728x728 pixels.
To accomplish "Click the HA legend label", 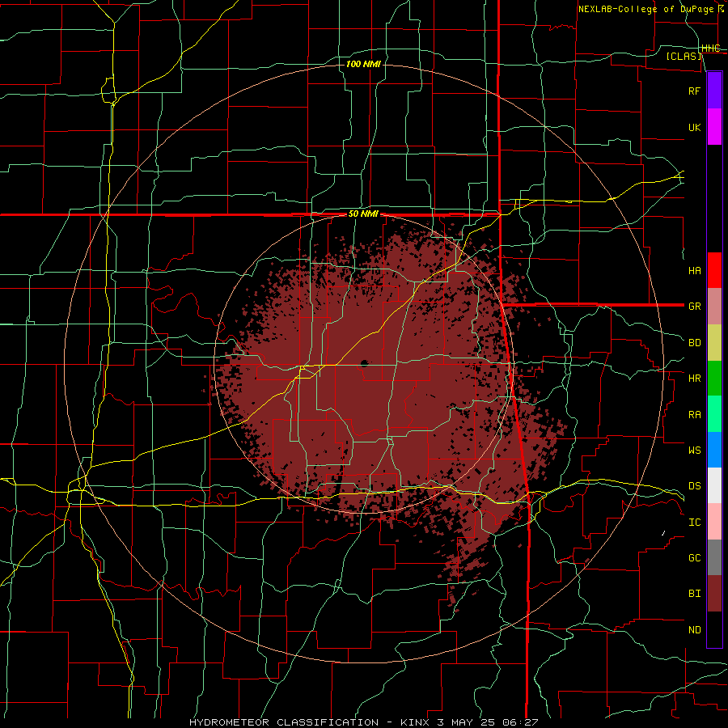I will pyautogui.click(x=694, y=270).
